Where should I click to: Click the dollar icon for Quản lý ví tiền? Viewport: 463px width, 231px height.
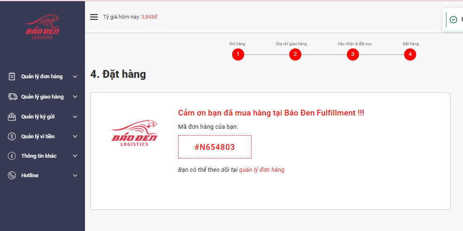coord(12,137)
